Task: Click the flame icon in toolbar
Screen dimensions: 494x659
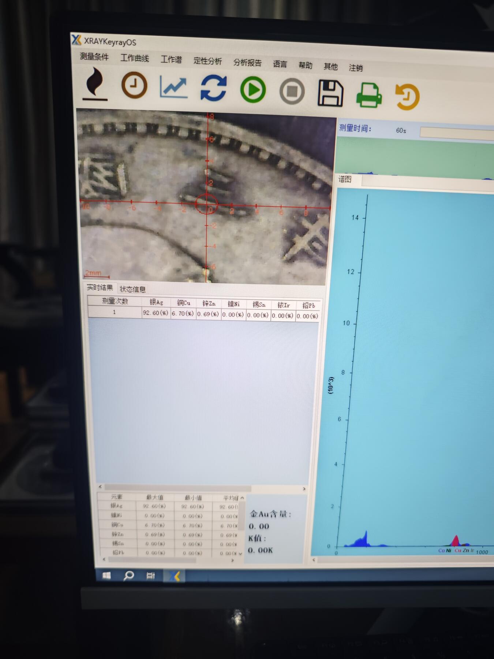Action: 96,84
